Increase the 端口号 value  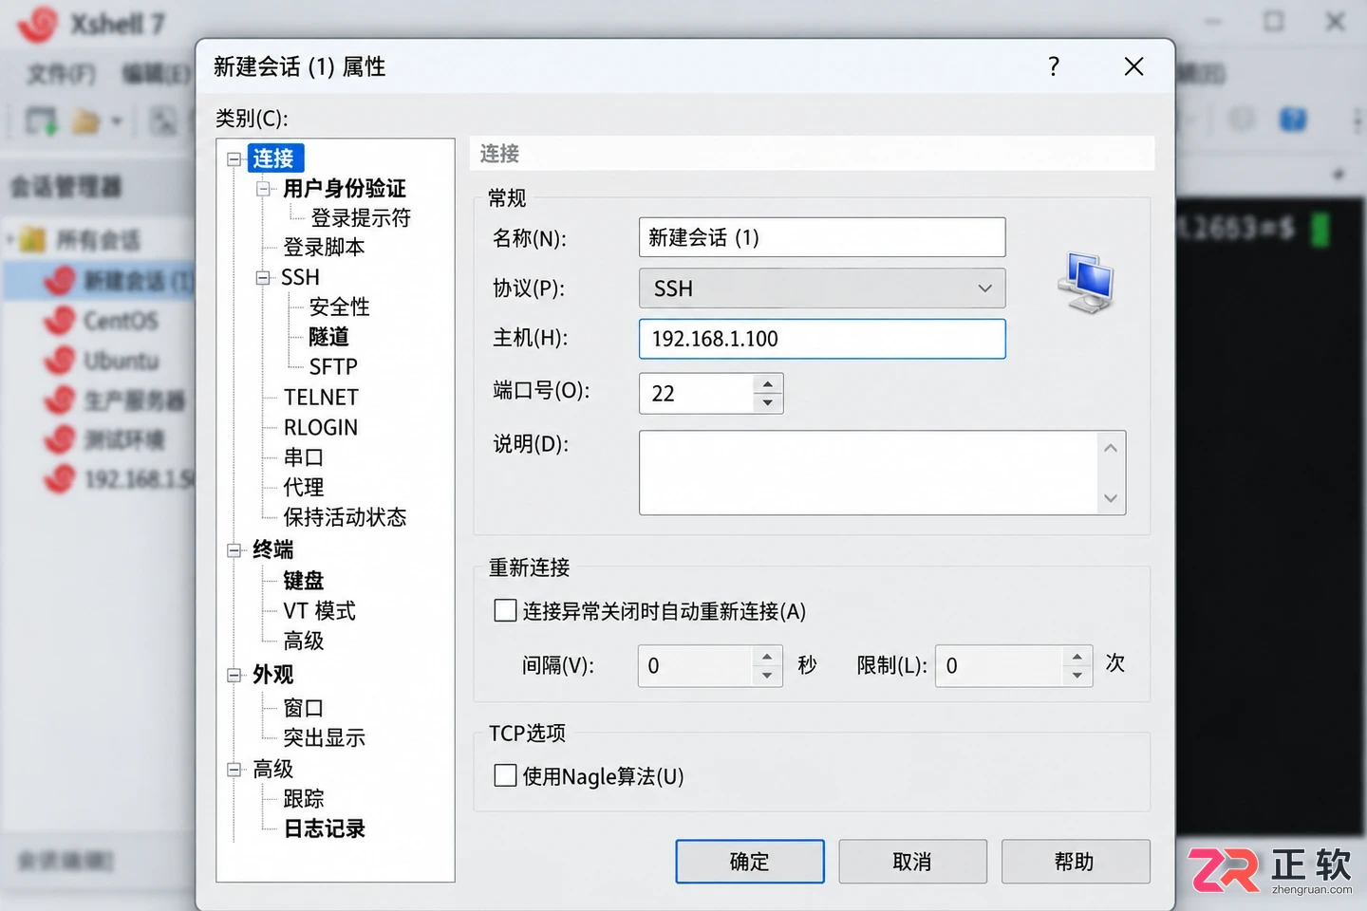(768, 384)
